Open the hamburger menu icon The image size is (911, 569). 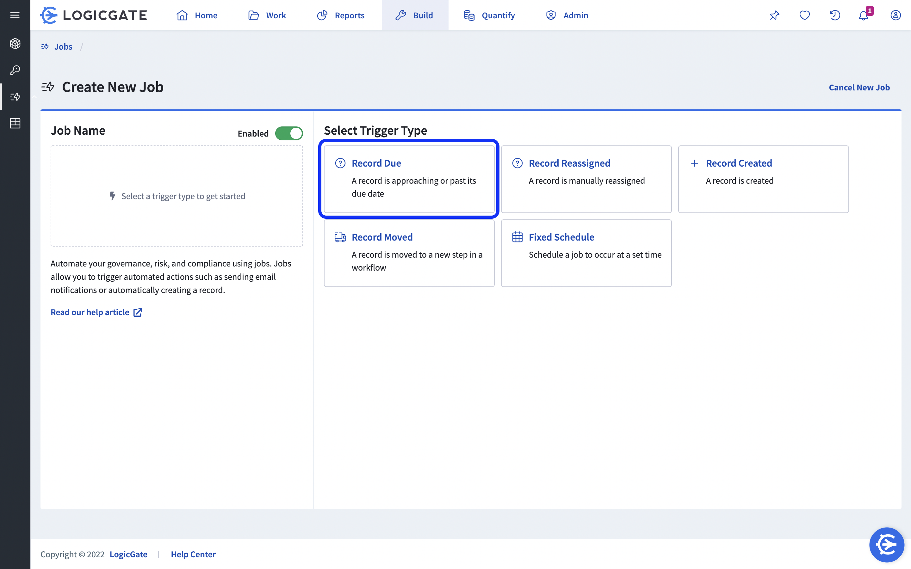(15, 15)
